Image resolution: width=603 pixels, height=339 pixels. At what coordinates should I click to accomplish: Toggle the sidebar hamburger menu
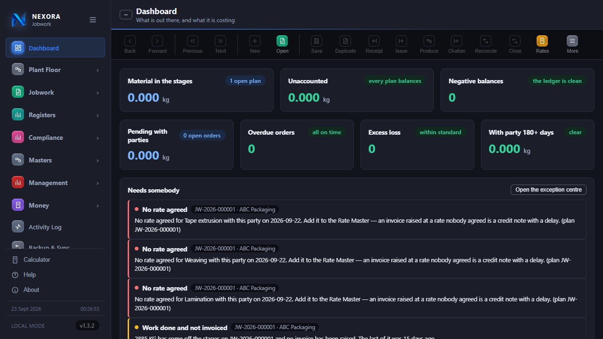[x=93, y=20]
